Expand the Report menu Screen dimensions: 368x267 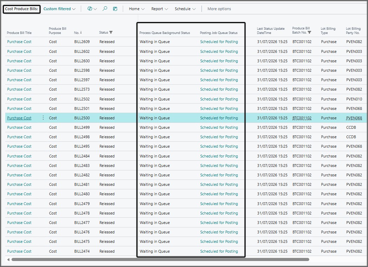[160, 9]
